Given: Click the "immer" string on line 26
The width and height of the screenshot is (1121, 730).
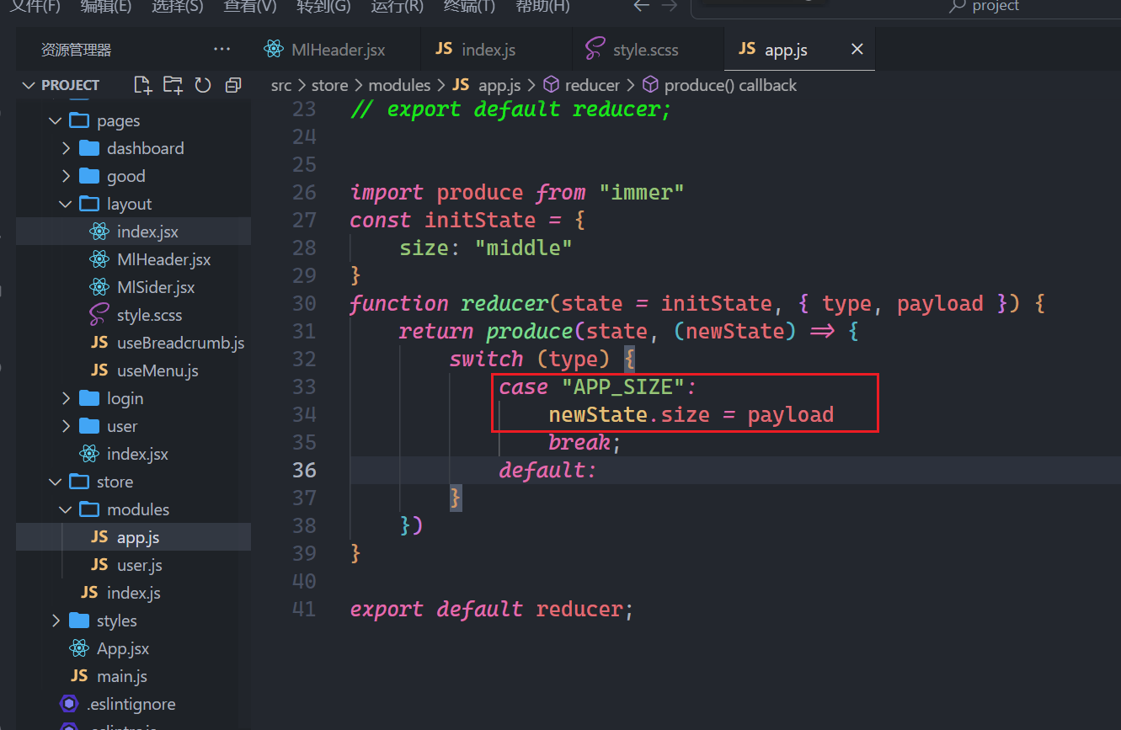Looking at the screenshot, I should tap(641, 192).
